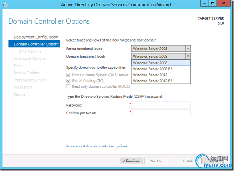Click the Type the DSRM password instruction text
The height and width of the screenshot is (171, 234).
114,97
